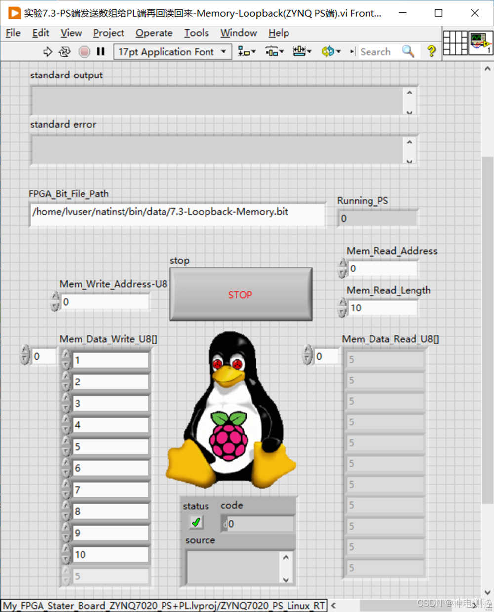Click the Running_PS indicator field
This screenshot has height=612, width=494.
click(x=378, y=218)
